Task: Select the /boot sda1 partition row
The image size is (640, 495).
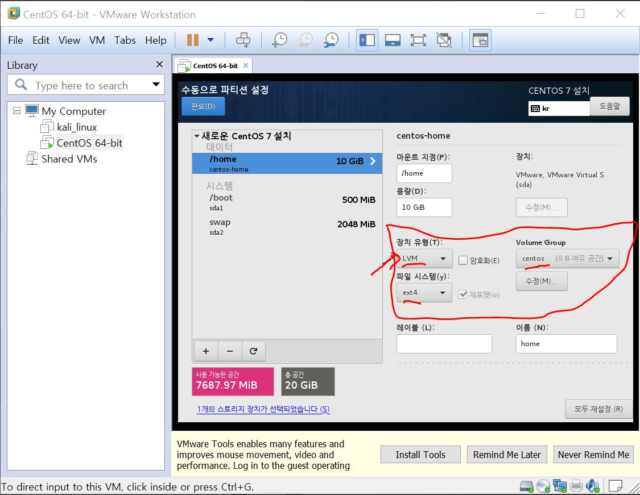Action: click(x=287, y=202)
